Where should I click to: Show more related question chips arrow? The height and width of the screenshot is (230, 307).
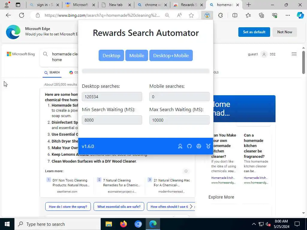191,207
